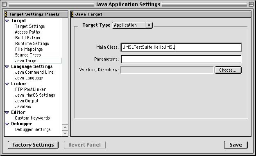Open the Java Command Line panel
Screen dimensions: 256x156
(34, 72)
